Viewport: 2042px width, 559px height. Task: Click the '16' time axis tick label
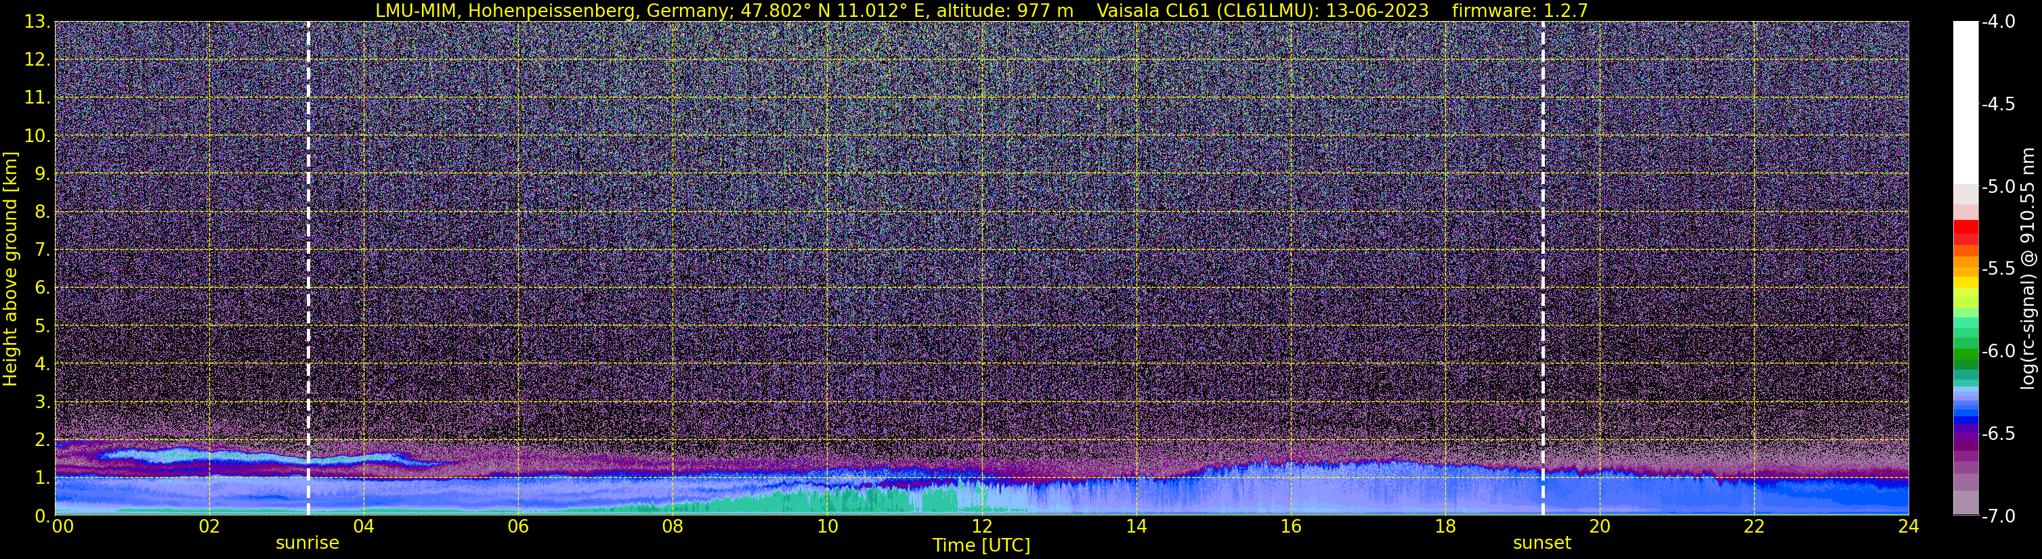[x=1290, y=526]
